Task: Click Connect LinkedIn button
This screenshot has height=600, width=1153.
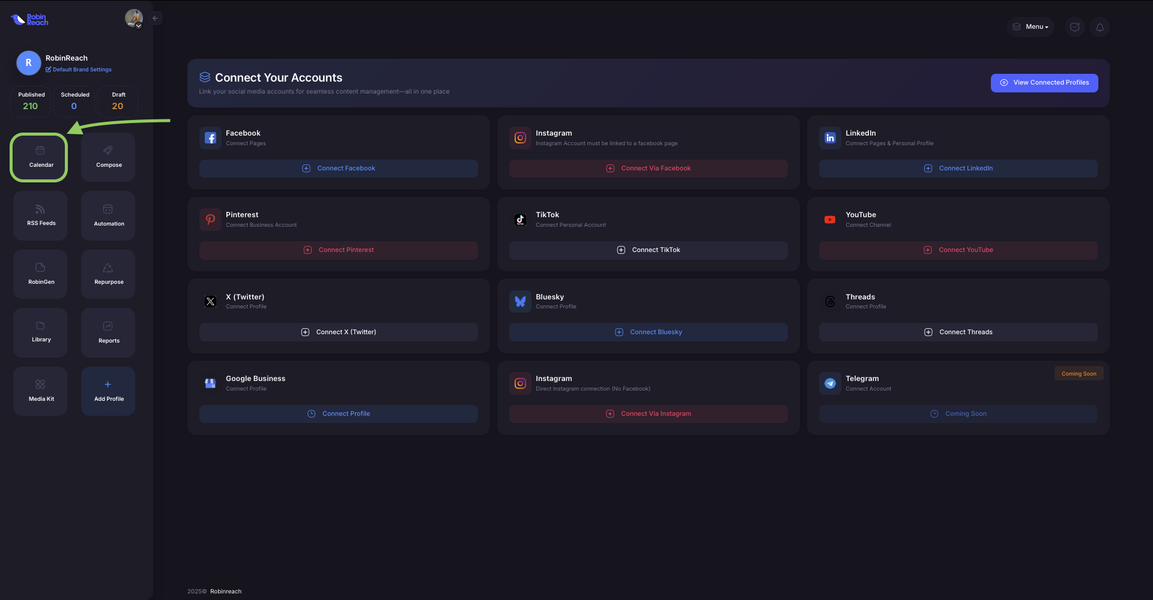Action: click(x=958, y=169)
